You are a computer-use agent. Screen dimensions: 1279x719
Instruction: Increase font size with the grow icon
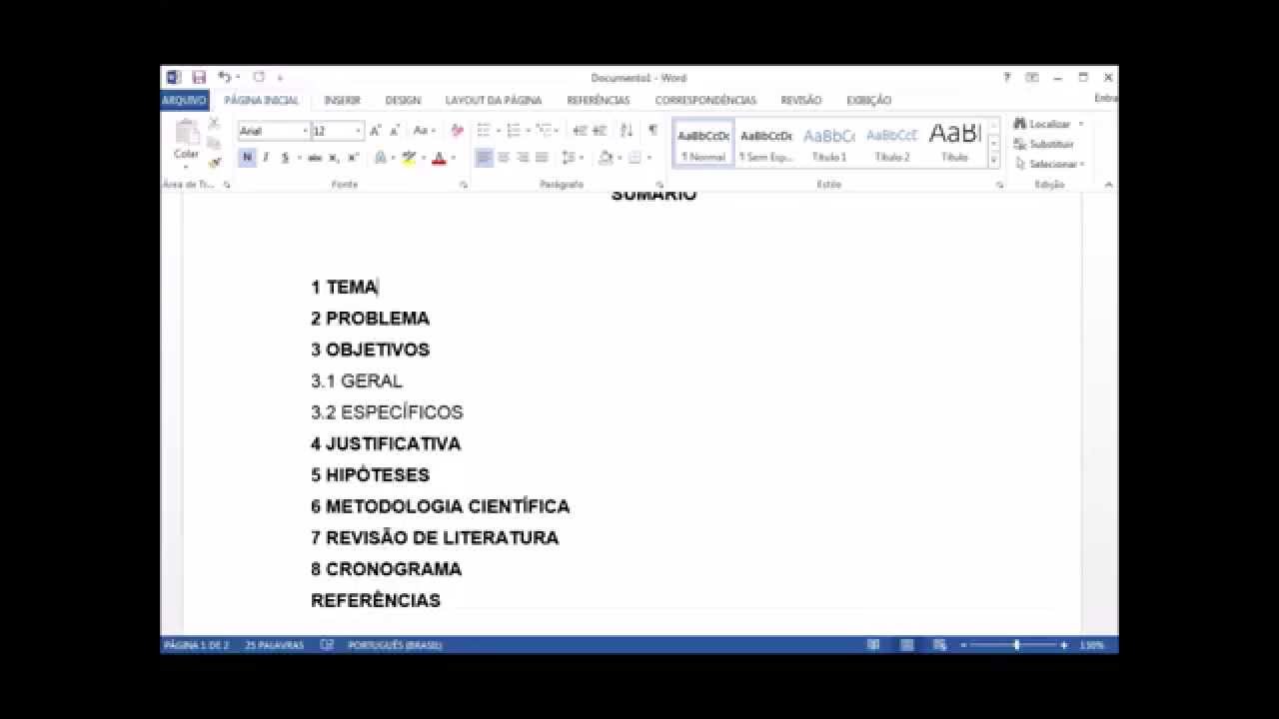click(376, 131)
